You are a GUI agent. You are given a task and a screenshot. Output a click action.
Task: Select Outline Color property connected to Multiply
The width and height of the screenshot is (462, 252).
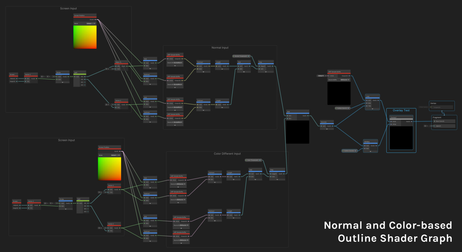349,151
